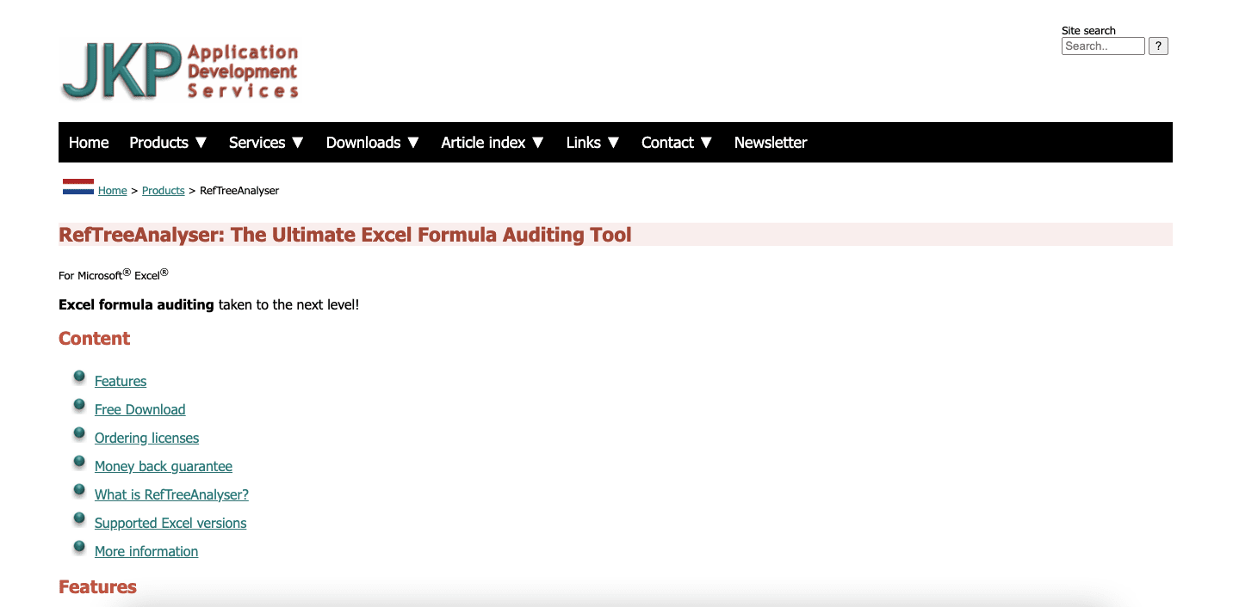Viewport: 1233px width, 607px height.
Task: Click the Dutch flag language icon
Action: pyautogui.click(x=78, y=187)
